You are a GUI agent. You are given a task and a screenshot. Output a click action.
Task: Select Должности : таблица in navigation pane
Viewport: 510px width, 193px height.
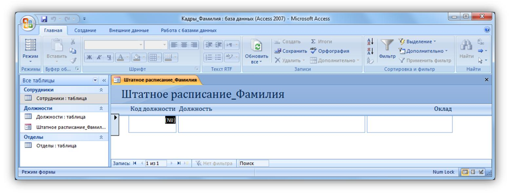[x=65, y=117]
